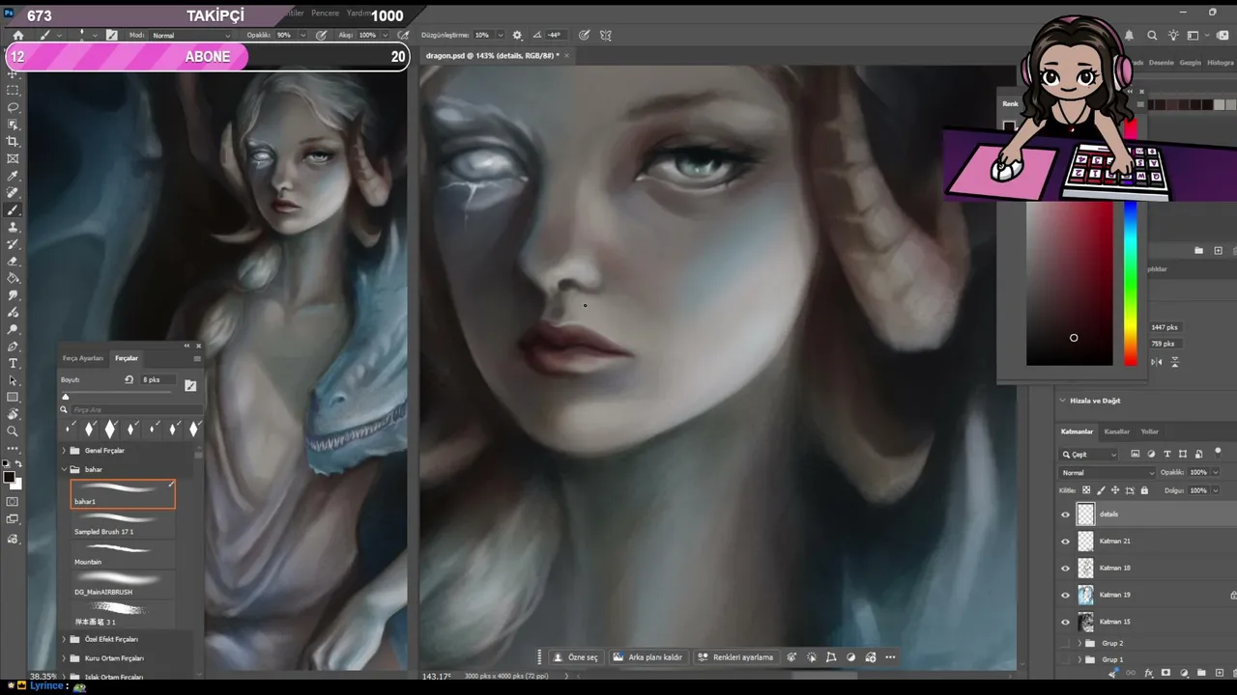Image resolution: width=1237 pixels, height=695 pixels.
Task: Select the Crop tool
Action: click(13, 142)
